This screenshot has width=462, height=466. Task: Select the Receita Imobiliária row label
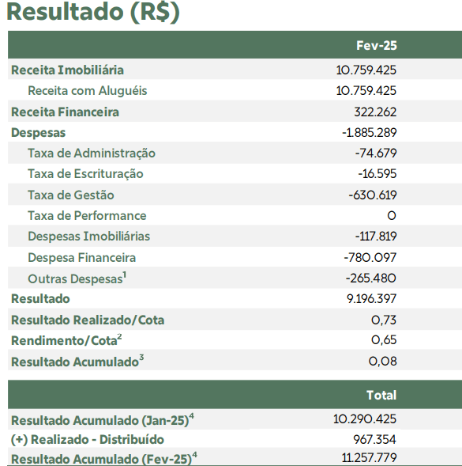(x=67, y=70)
